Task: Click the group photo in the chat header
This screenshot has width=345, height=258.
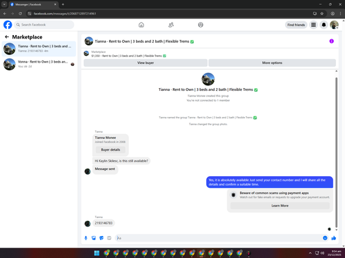Action: pyautogui.click(x=89, y=41)
